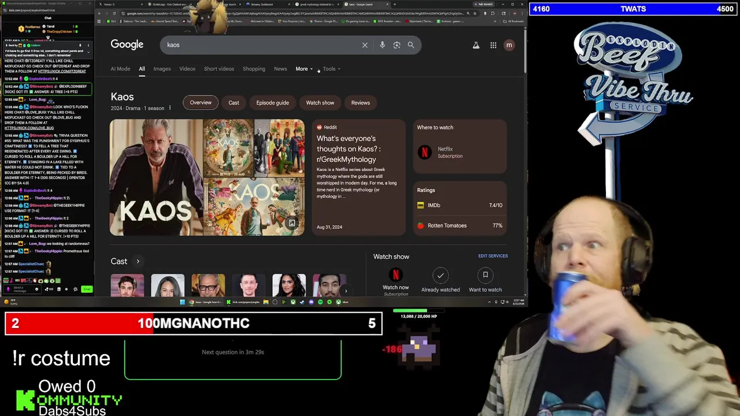Click the Netflix Watch now icon
Viewport: 740px width, 416px height.
[x=395, y=275]
